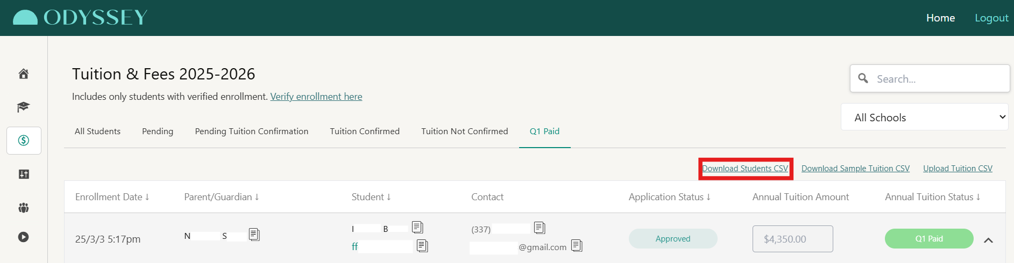Click Upload Tuition CSV link

pyautogui.click(x=958, y=169)
